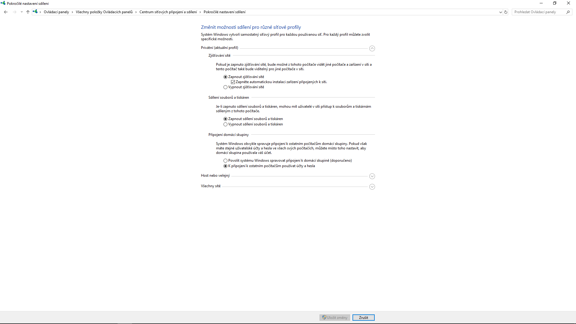The height and width of the screenshot is (324, 576).
Task: Open the address bar history dropdown
Action: [x=500, y=12]
